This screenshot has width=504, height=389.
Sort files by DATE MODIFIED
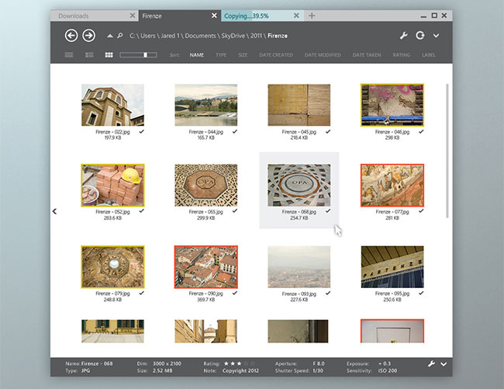tap(323, 55)
